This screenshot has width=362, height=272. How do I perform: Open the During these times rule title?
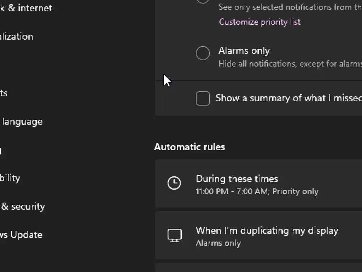tap(237, 179)
